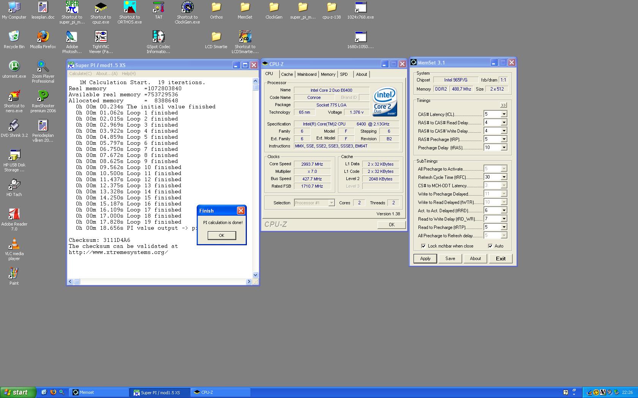Launch the Adobe Photoshop desktop icon
This screenshot has height=398, width=638.
[72, 42]
